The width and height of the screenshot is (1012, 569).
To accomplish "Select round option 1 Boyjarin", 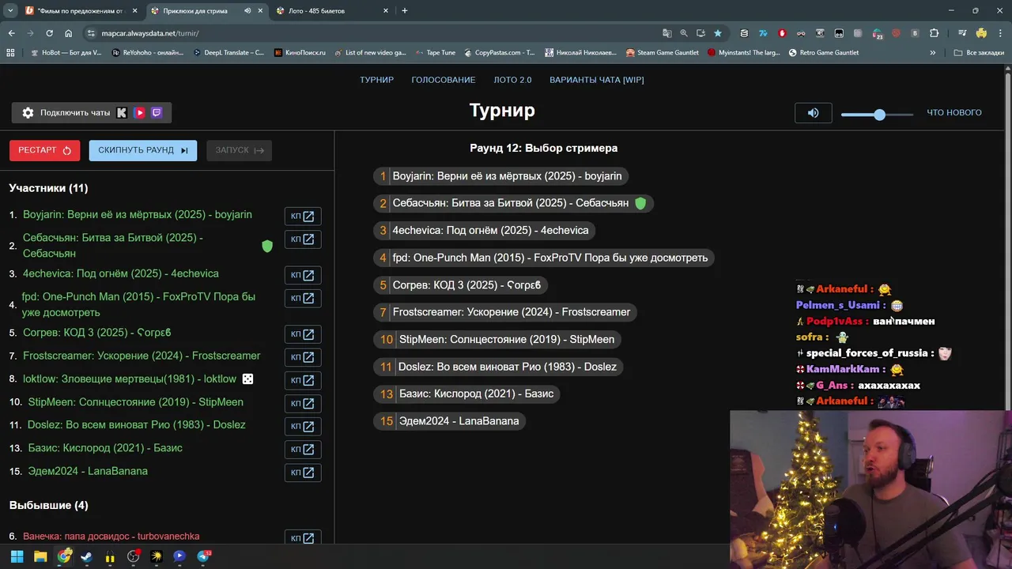I will pos(500,176).
